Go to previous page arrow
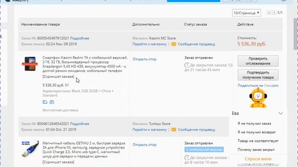This screenshot has height=167, width=298. (x=269, y=13)
